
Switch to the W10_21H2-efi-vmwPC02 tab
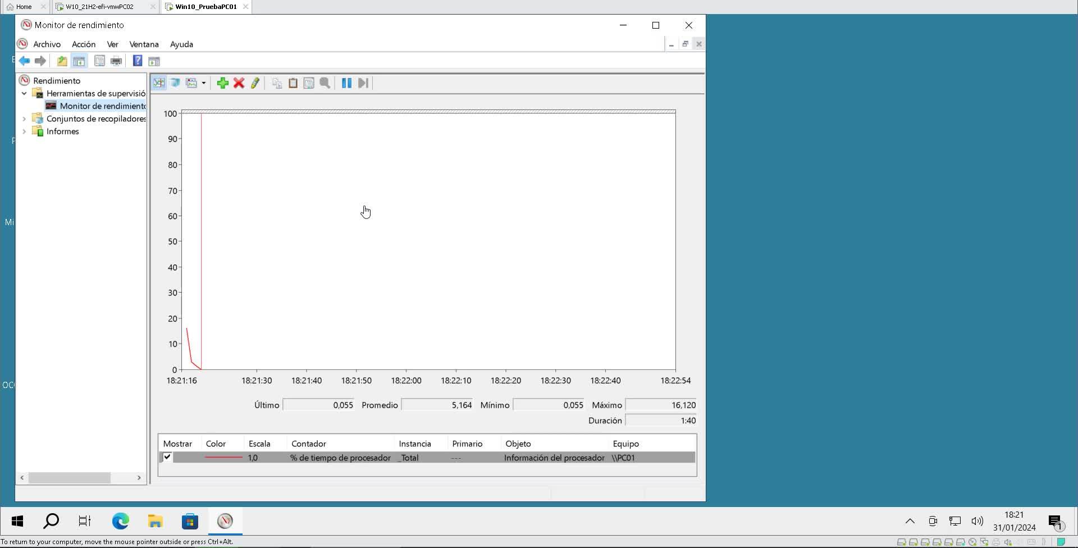click(x=99, y=7)
